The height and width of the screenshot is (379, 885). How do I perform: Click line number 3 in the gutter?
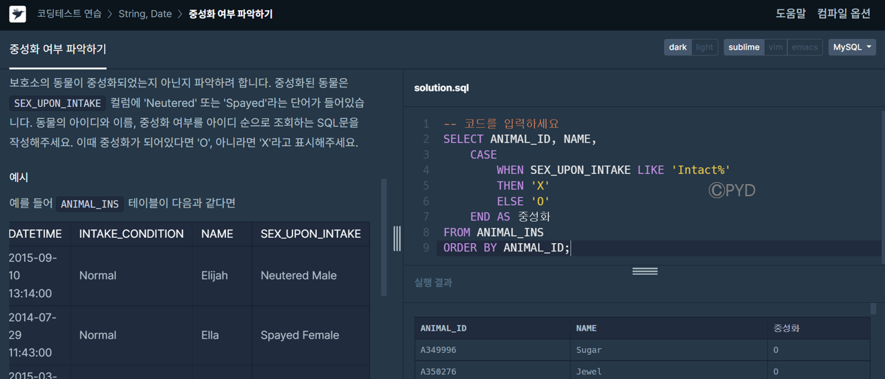click(426, 155)
